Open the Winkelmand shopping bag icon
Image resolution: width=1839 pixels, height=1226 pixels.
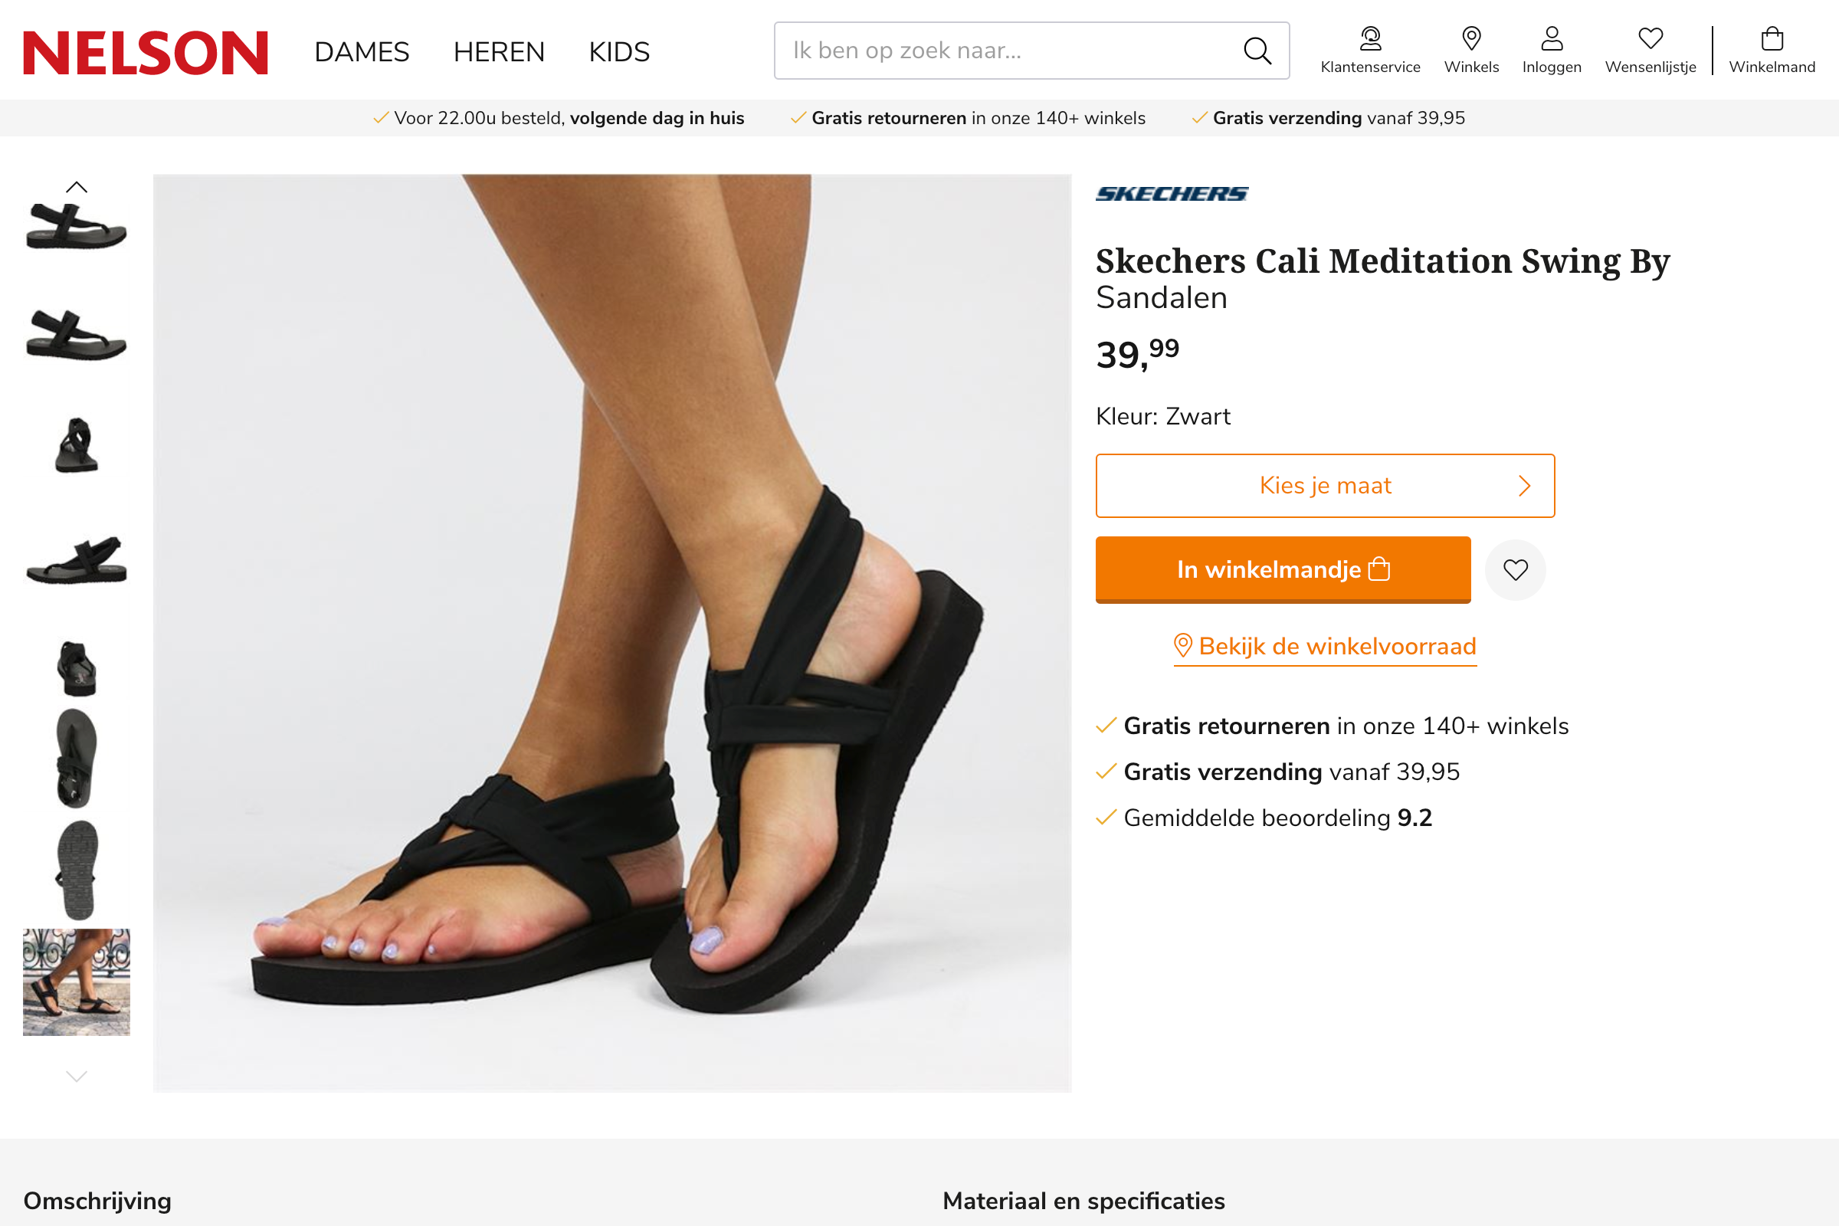1771,38
